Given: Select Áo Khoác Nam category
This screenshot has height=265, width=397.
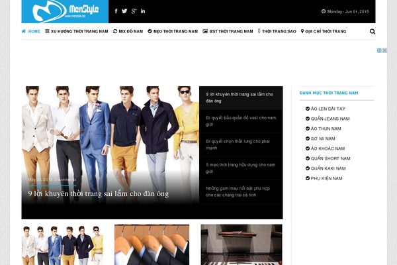Looking at the screenshot, I should (x=328, y=148).
